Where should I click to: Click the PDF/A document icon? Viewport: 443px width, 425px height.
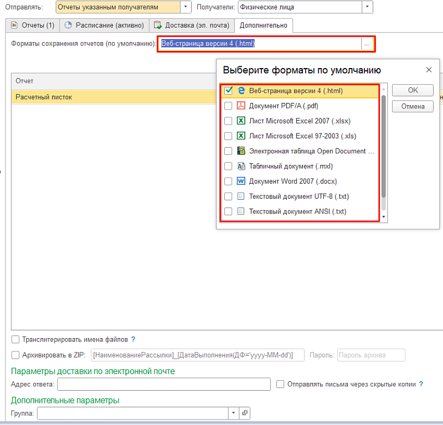pos(241,106)
